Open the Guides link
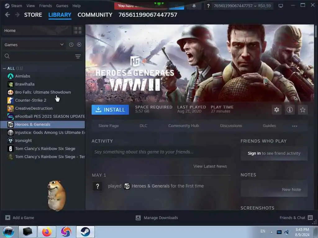 [269, 126]
